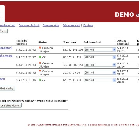
Task: Open the kiosk link ending in 'u metra'
Action: click(6, 56)
